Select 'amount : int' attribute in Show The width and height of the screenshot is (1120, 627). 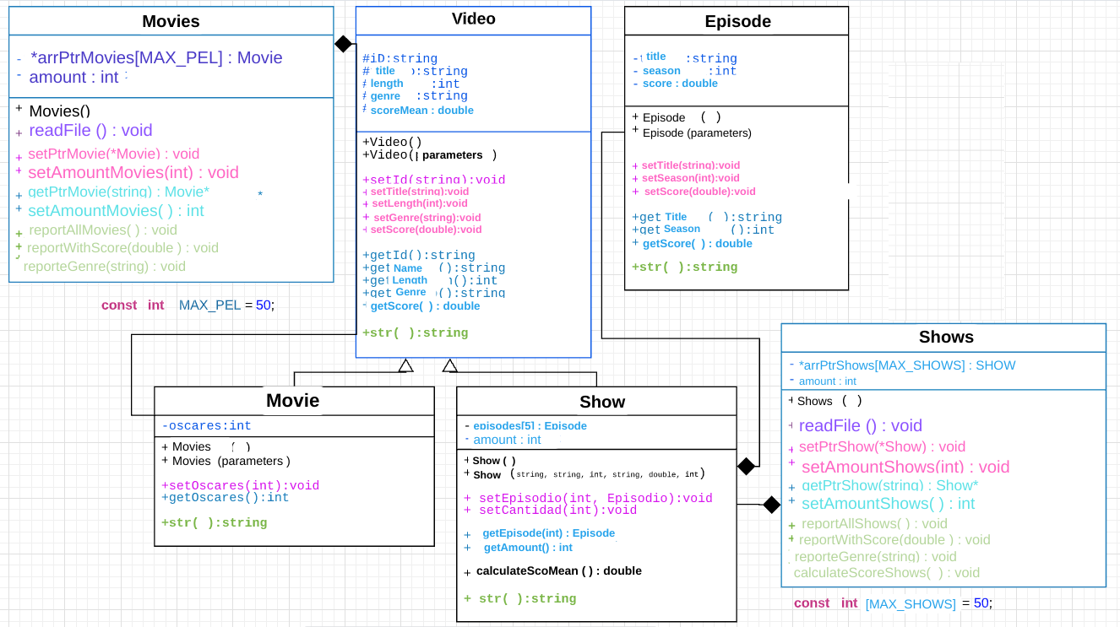pos(506,440)
